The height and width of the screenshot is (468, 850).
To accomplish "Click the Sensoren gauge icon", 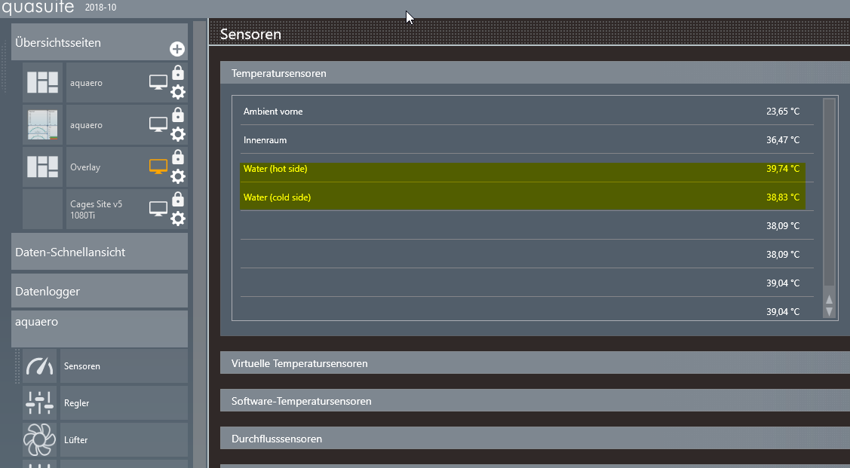I will [39, 366].
